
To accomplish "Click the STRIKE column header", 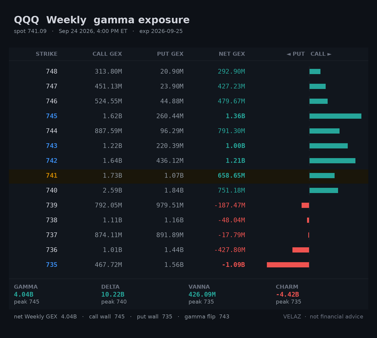I will (x=47, y=54).
